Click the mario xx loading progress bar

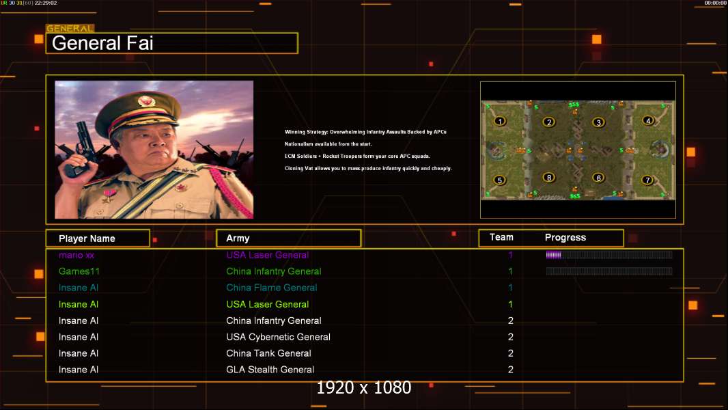(609, 254)
